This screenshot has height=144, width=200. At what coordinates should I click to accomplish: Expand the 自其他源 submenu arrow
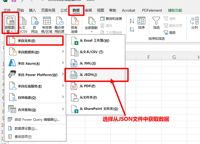coord(63,97)
